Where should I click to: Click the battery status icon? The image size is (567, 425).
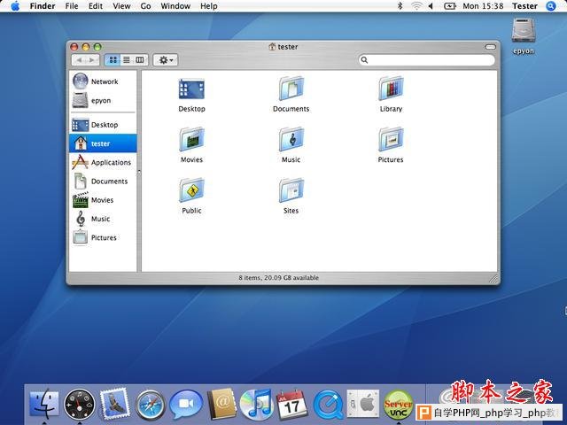coord(449,6)
